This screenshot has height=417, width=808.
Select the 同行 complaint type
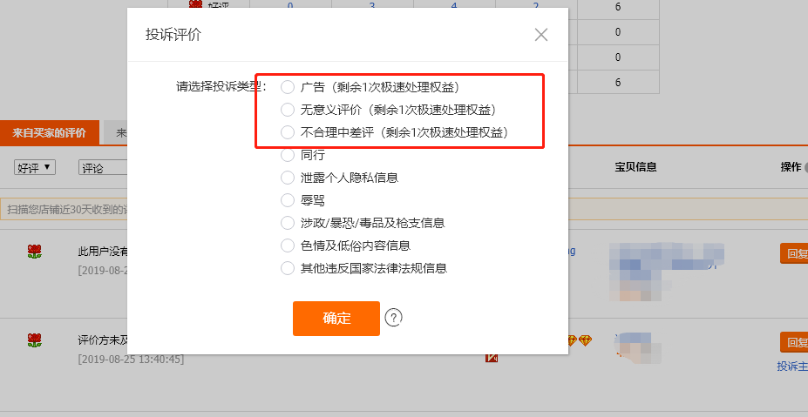(x=287, y=155)
